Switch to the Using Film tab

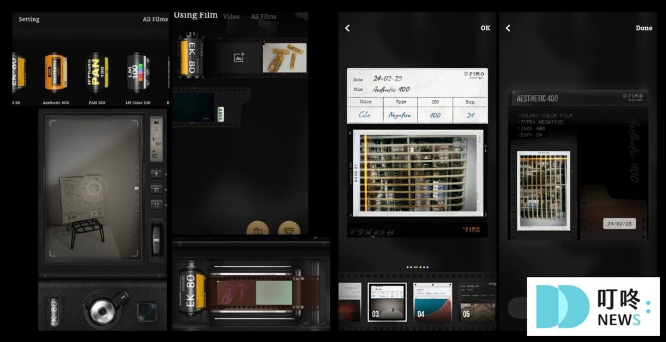coord(195,16)
